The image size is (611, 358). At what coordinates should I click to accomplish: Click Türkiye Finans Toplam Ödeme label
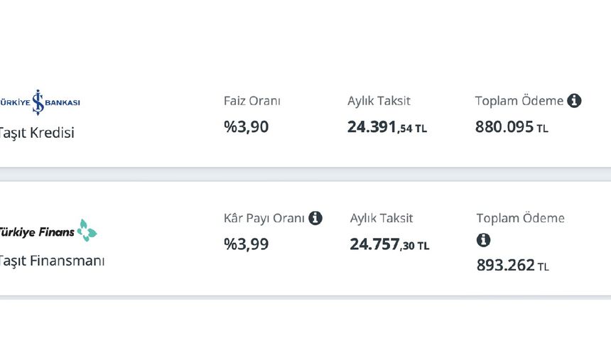pyautogui.click(x=520, y=218)
